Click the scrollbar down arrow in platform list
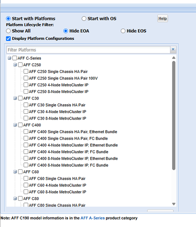 174,204
